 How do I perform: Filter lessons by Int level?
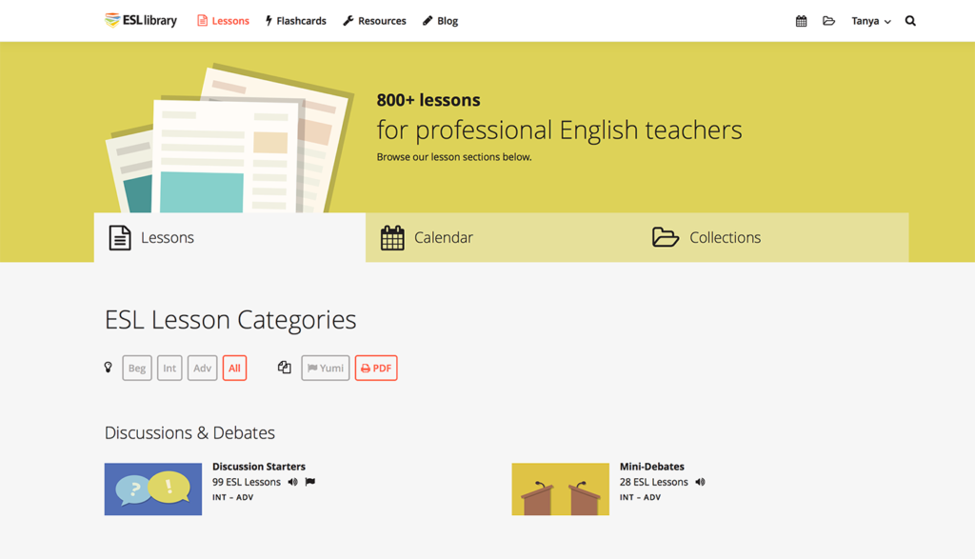click(x=169, y=369)
